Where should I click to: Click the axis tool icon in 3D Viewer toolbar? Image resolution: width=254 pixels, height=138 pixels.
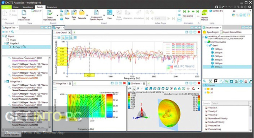tap(134, 89)
